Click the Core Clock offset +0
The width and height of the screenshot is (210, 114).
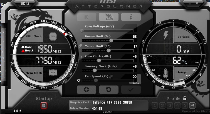(135, 56)
